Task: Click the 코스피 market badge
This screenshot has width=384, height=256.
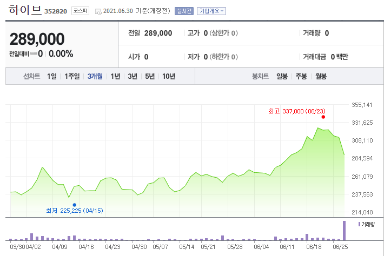Action: click(80, 11)
